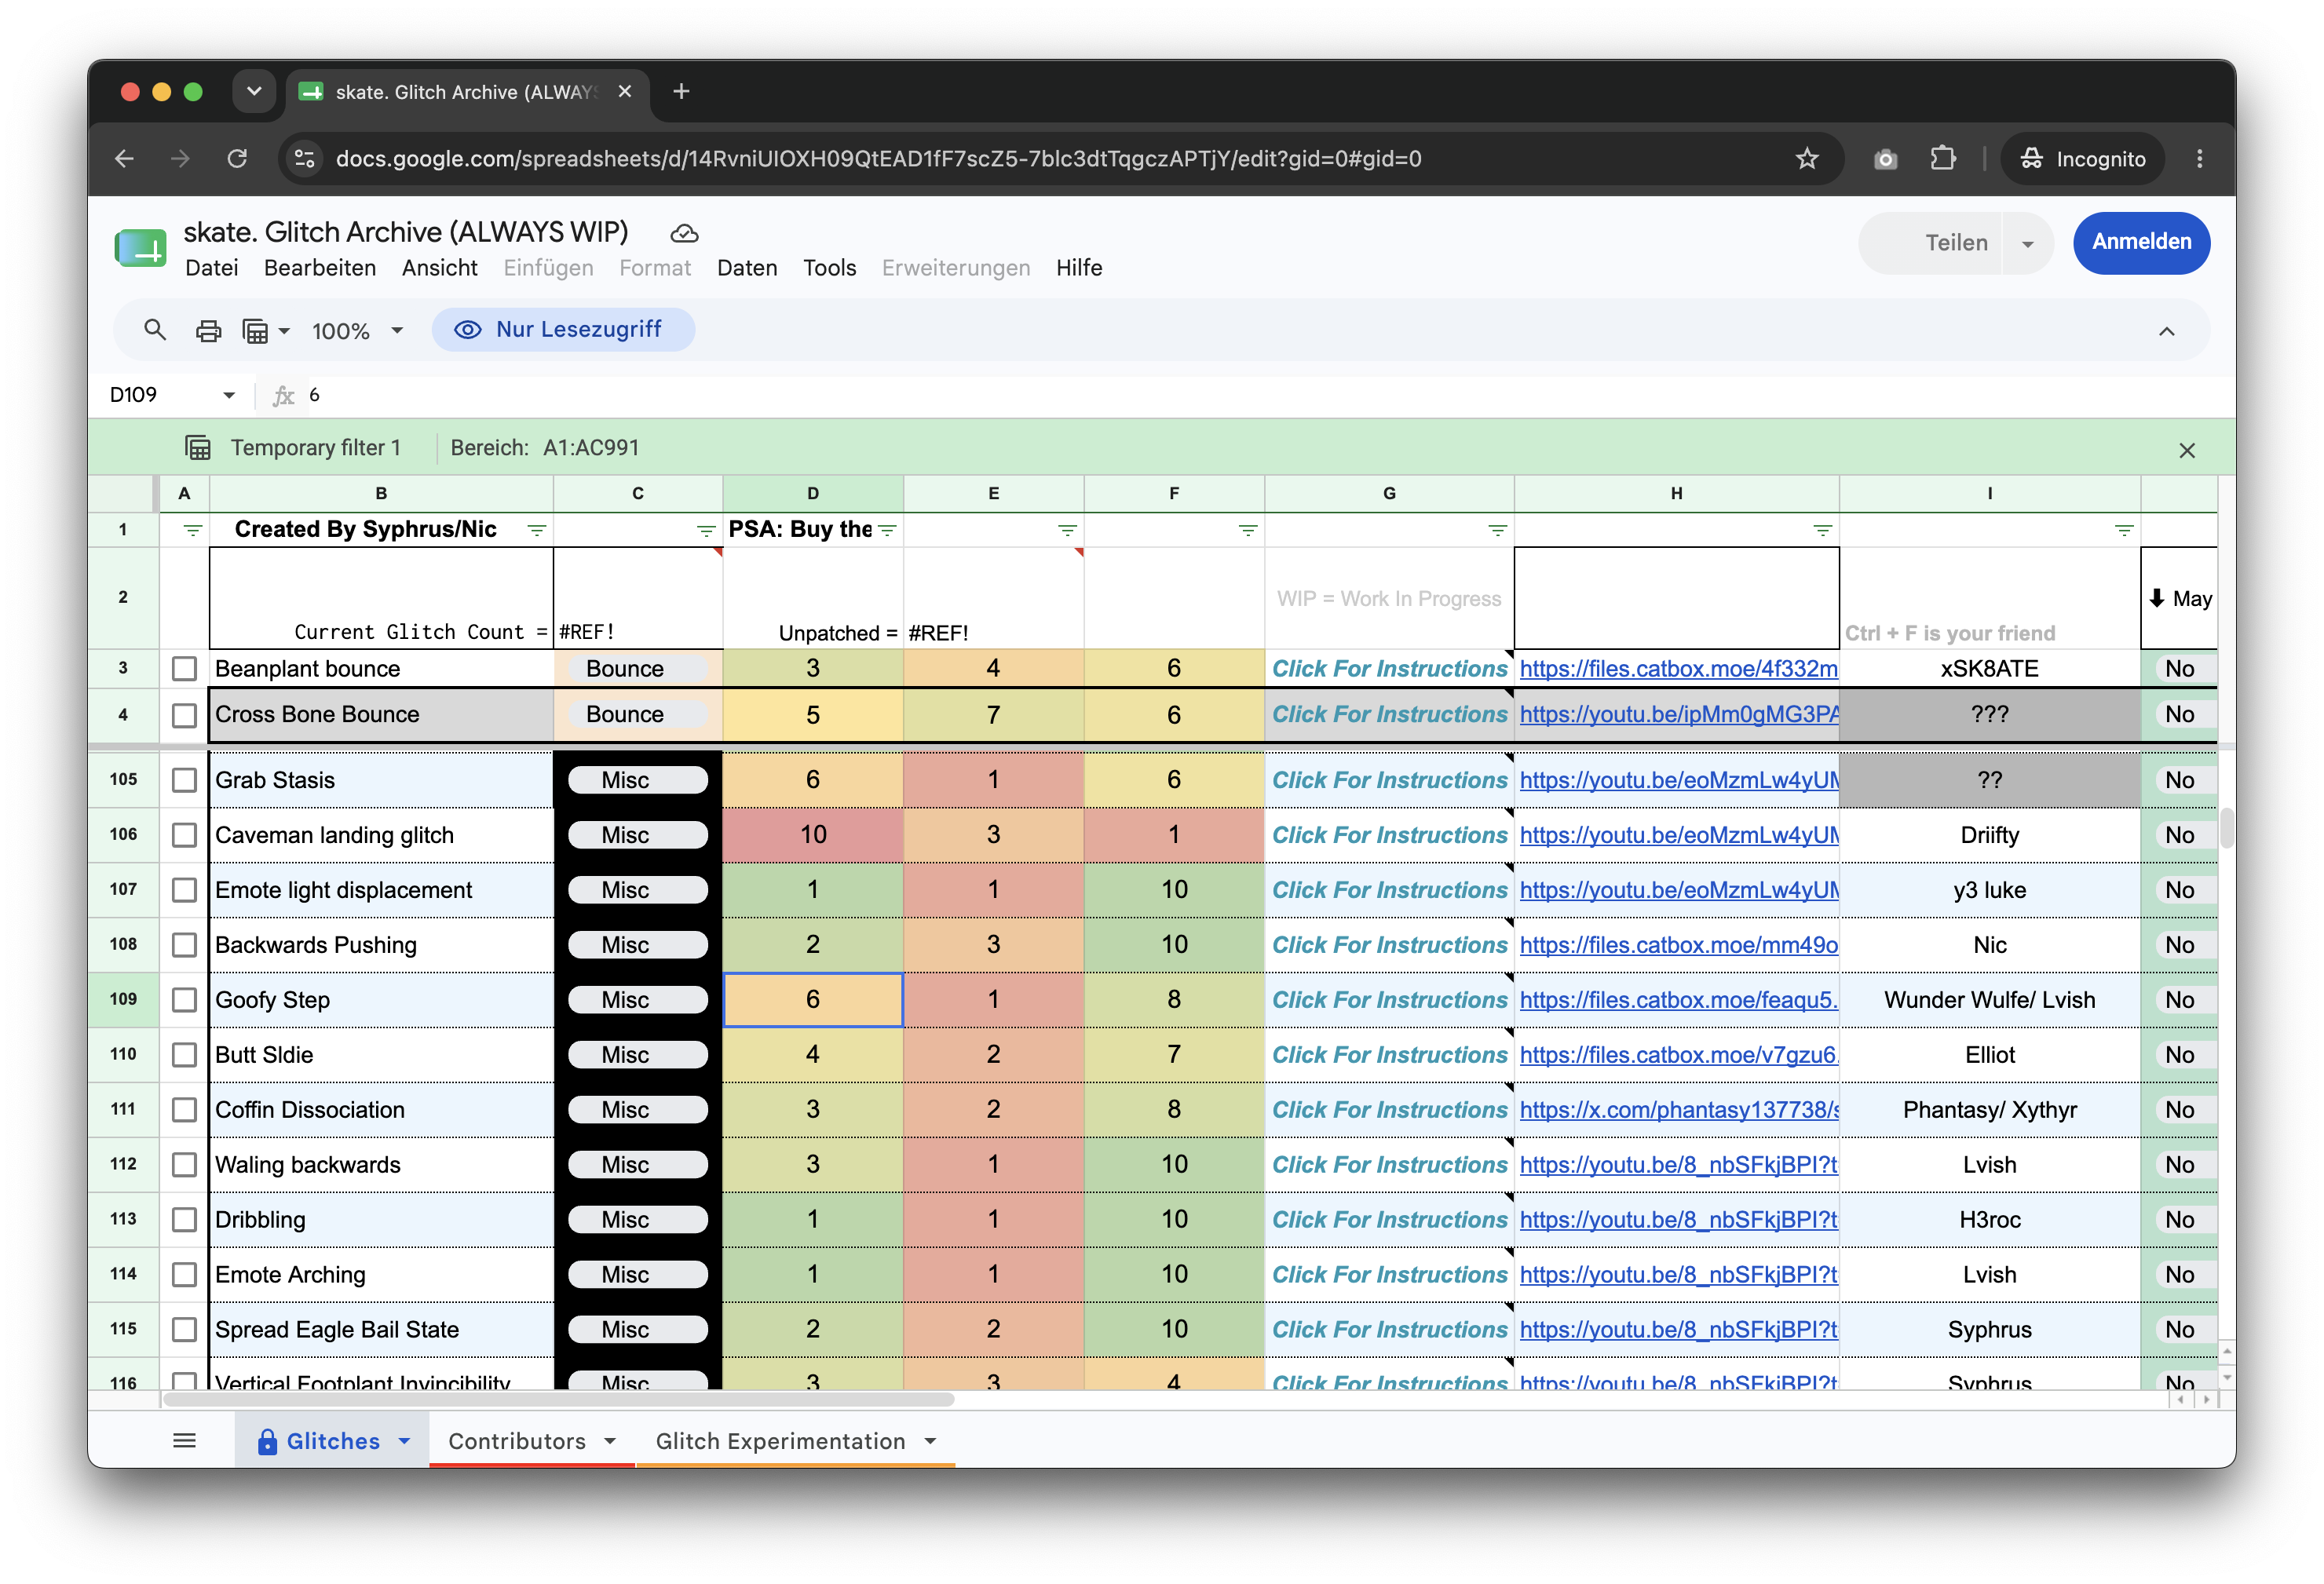
Task: Open the catbox link for Backwards Pushing
Action: tap(1678, 945)
